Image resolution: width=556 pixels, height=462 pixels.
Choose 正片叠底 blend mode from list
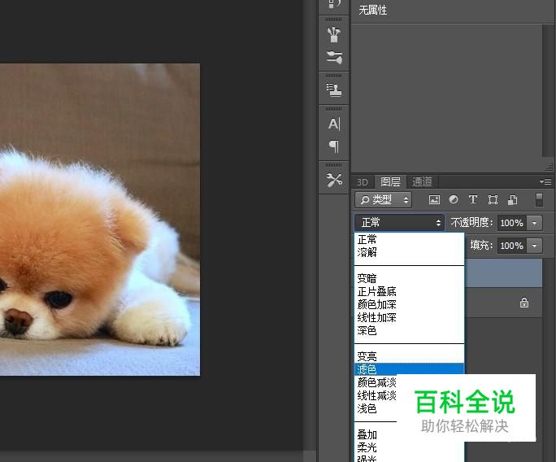(x=376, y=291)
